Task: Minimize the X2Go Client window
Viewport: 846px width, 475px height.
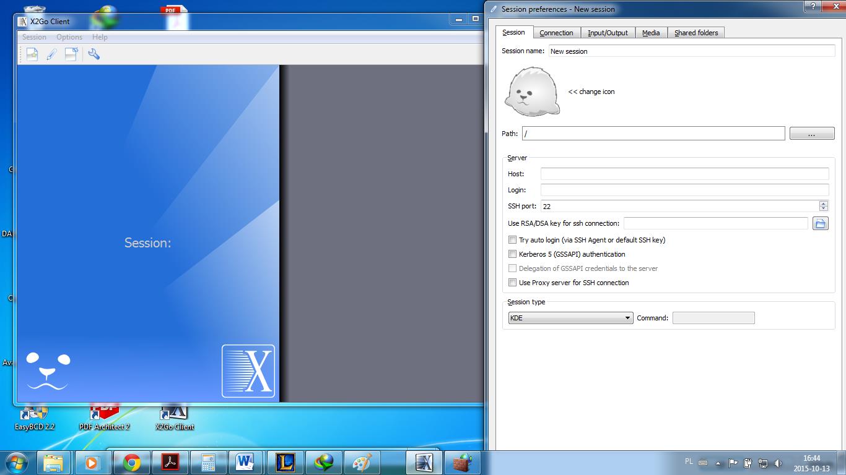Action: pos(459,19)
